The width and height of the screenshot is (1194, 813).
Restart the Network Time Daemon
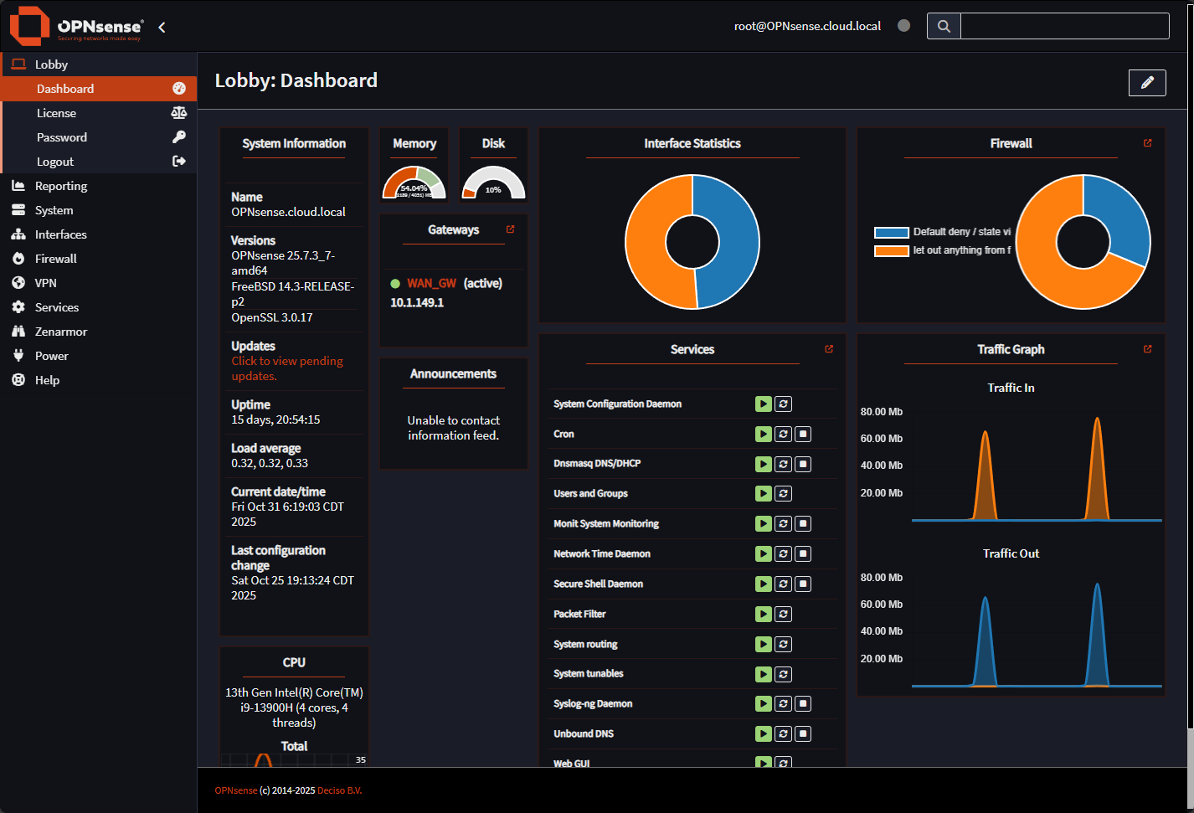tap(783, 554)
